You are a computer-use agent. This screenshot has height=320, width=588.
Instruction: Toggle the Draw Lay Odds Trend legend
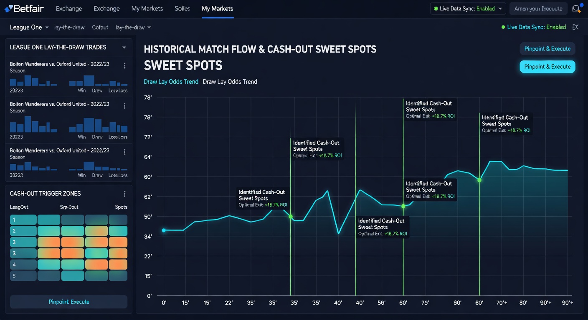[x=171, y=82]
